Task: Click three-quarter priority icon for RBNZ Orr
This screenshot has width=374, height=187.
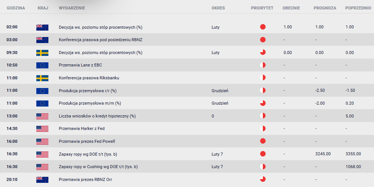Action: (x=262, y=179)
